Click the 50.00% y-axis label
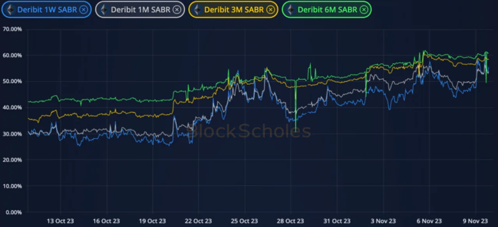Image resolution: width=498 pixels, height=227 pixels. tap(12, 81)
